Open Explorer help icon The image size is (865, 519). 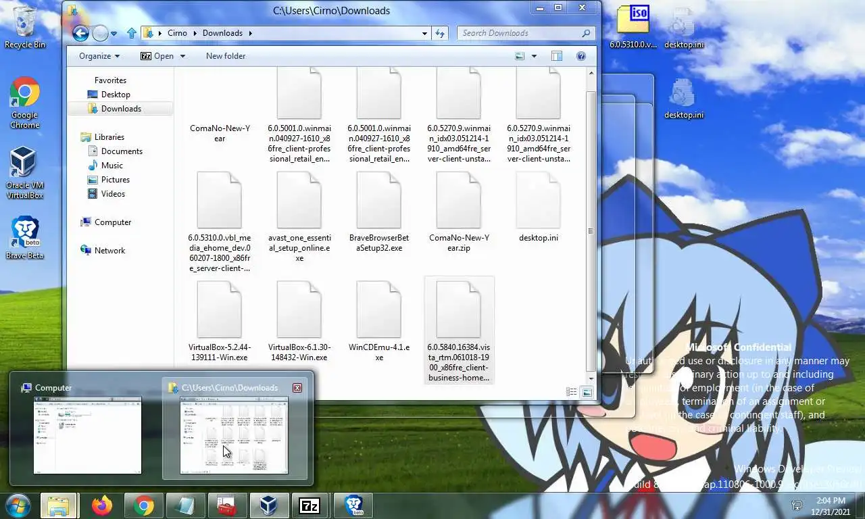click(x=581, y=56)
